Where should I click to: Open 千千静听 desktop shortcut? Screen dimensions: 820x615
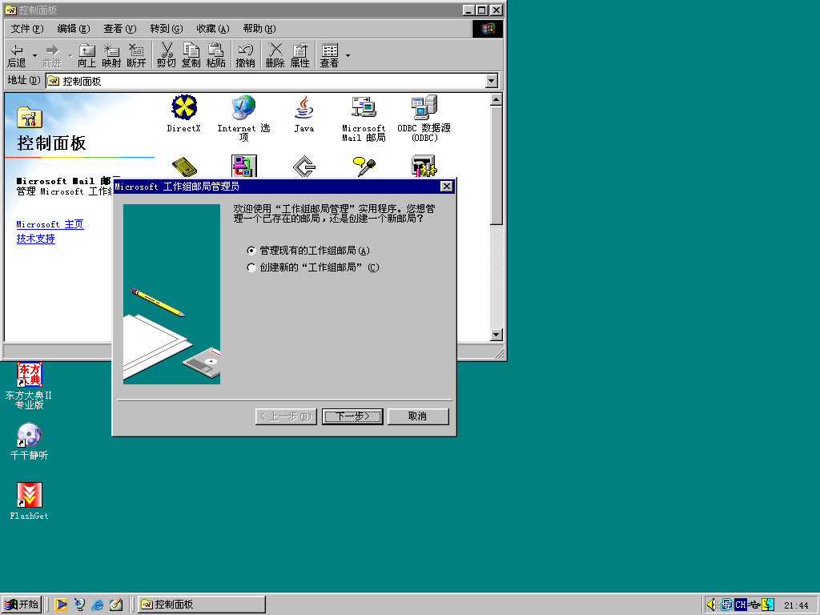[x=30, y=436]
